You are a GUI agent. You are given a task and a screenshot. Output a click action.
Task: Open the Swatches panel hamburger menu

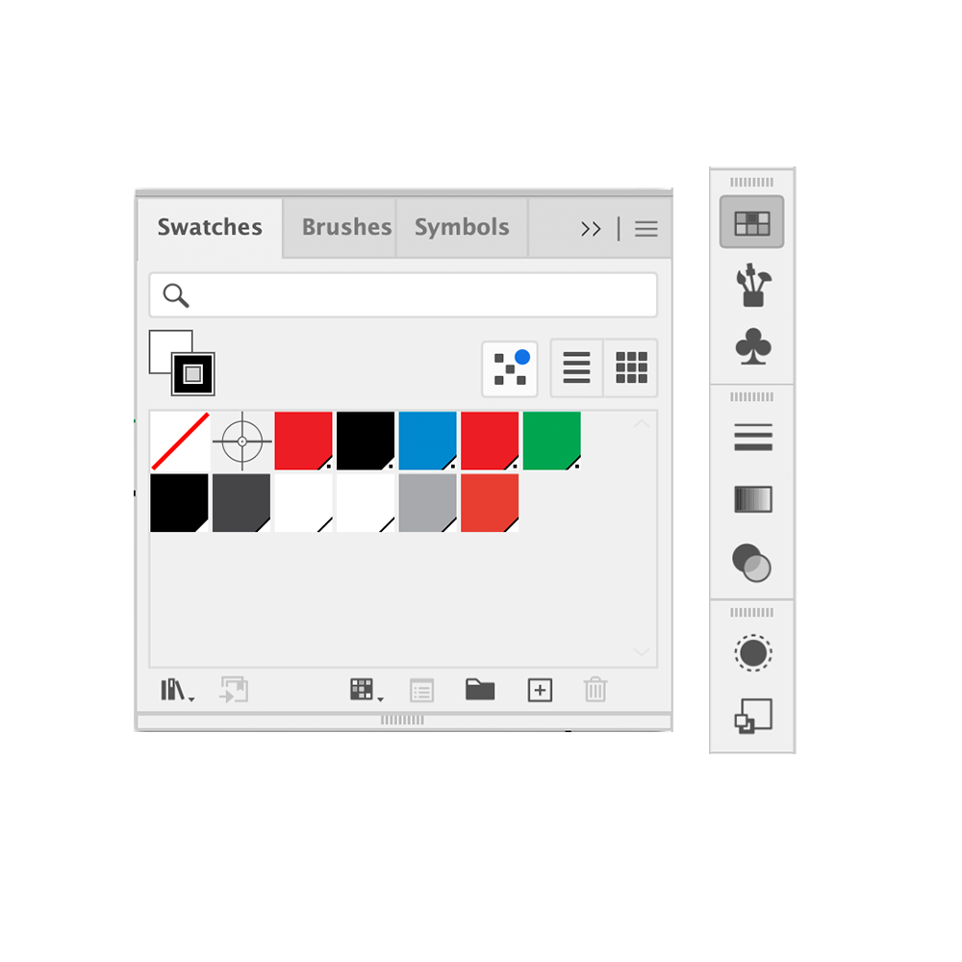pyautogui.click(x=646, y=229)
